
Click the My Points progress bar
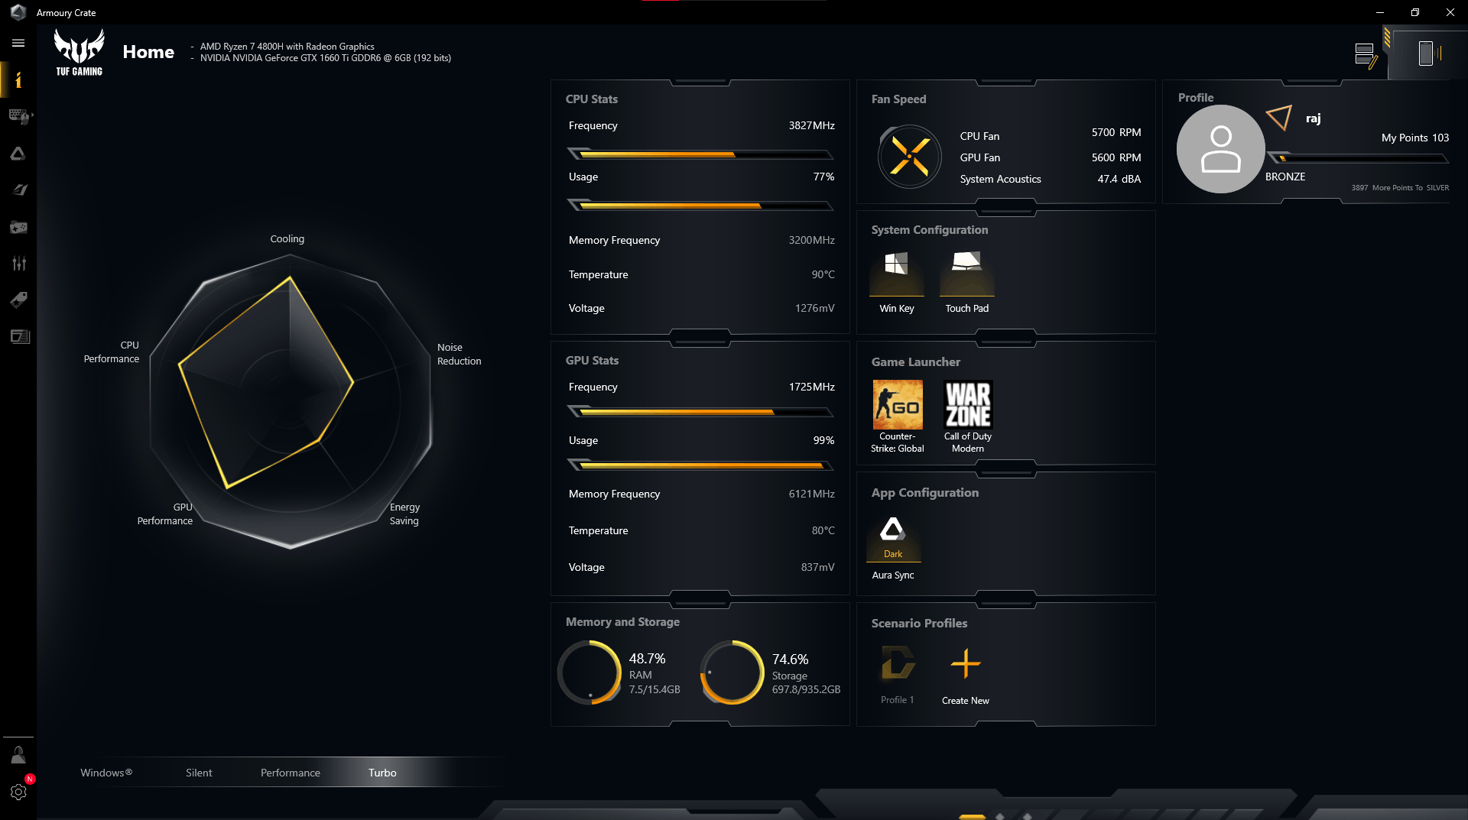coord(1358,158)
